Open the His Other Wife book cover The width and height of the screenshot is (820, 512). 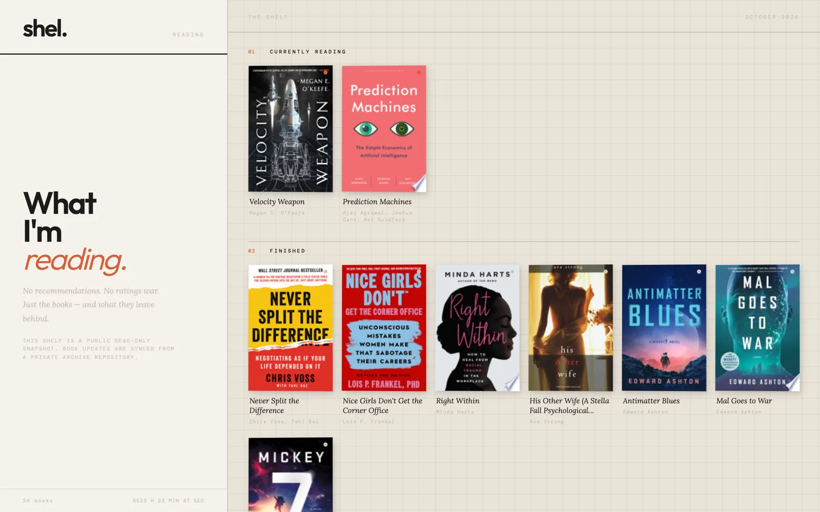(570, 328)
